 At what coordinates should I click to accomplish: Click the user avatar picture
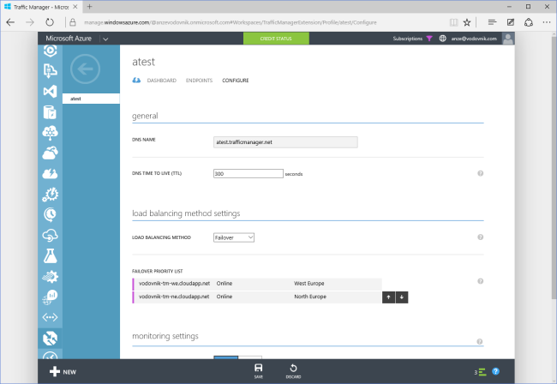[x=508, y=39]
